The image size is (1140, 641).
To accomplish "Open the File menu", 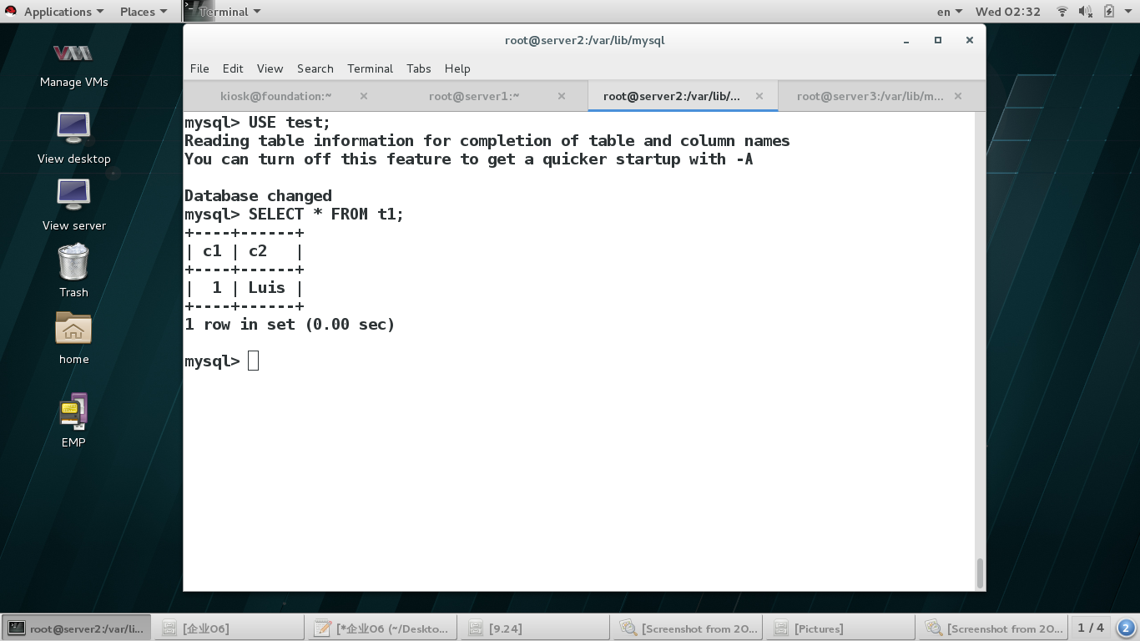I will 199,68.
